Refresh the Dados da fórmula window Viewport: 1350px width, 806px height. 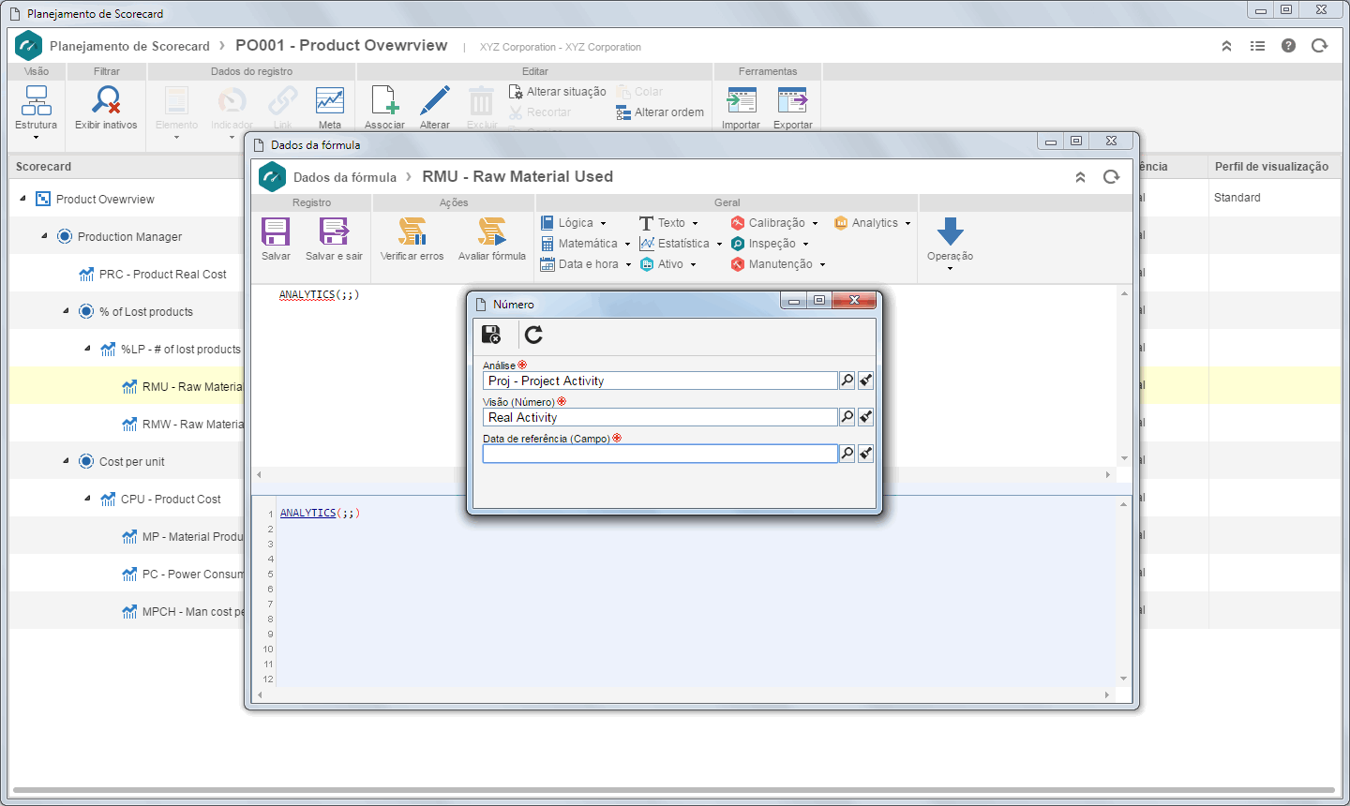point(1112,177)
